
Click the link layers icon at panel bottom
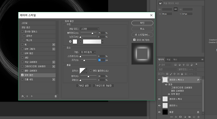pos(171,117)
